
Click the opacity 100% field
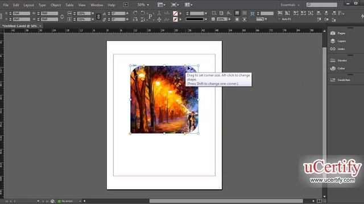click(222, 19)
